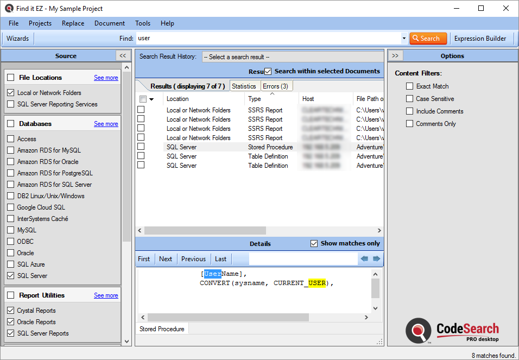Viewport: 519px width, 360px height.
Task: Enable SQL Server Reporting Services source
Action: [11, 104]
